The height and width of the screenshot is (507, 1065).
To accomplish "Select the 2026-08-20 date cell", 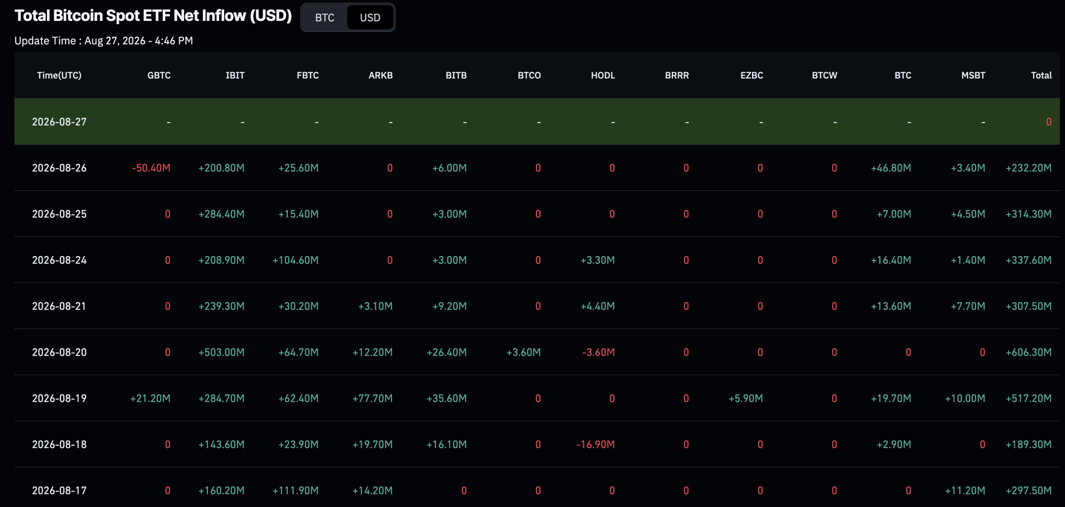I will (59, 353).
